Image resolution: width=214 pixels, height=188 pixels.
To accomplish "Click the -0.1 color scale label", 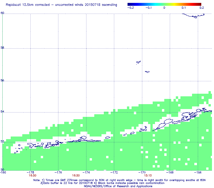I will (x=148, y=8).
